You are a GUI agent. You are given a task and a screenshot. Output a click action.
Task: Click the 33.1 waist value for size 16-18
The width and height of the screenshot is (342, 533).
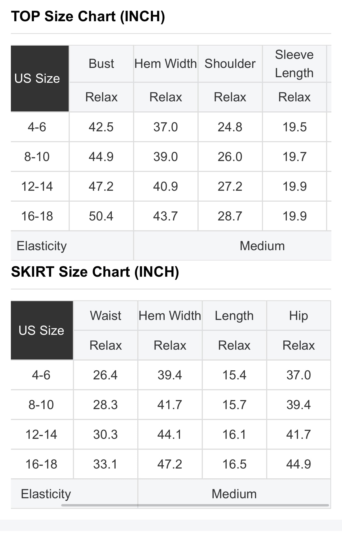tap(105, 464)
